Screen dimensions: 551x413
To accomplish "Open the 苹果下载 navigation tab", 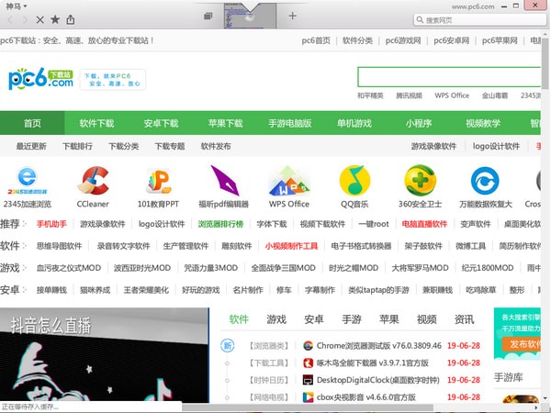I will (225, 123).
